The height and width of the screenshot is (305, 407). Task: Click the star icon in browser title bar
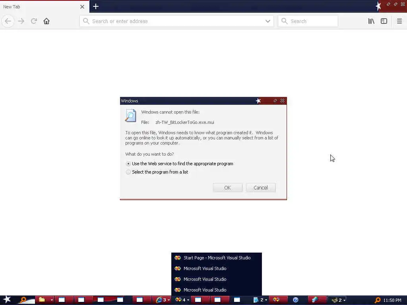point(378,6)
